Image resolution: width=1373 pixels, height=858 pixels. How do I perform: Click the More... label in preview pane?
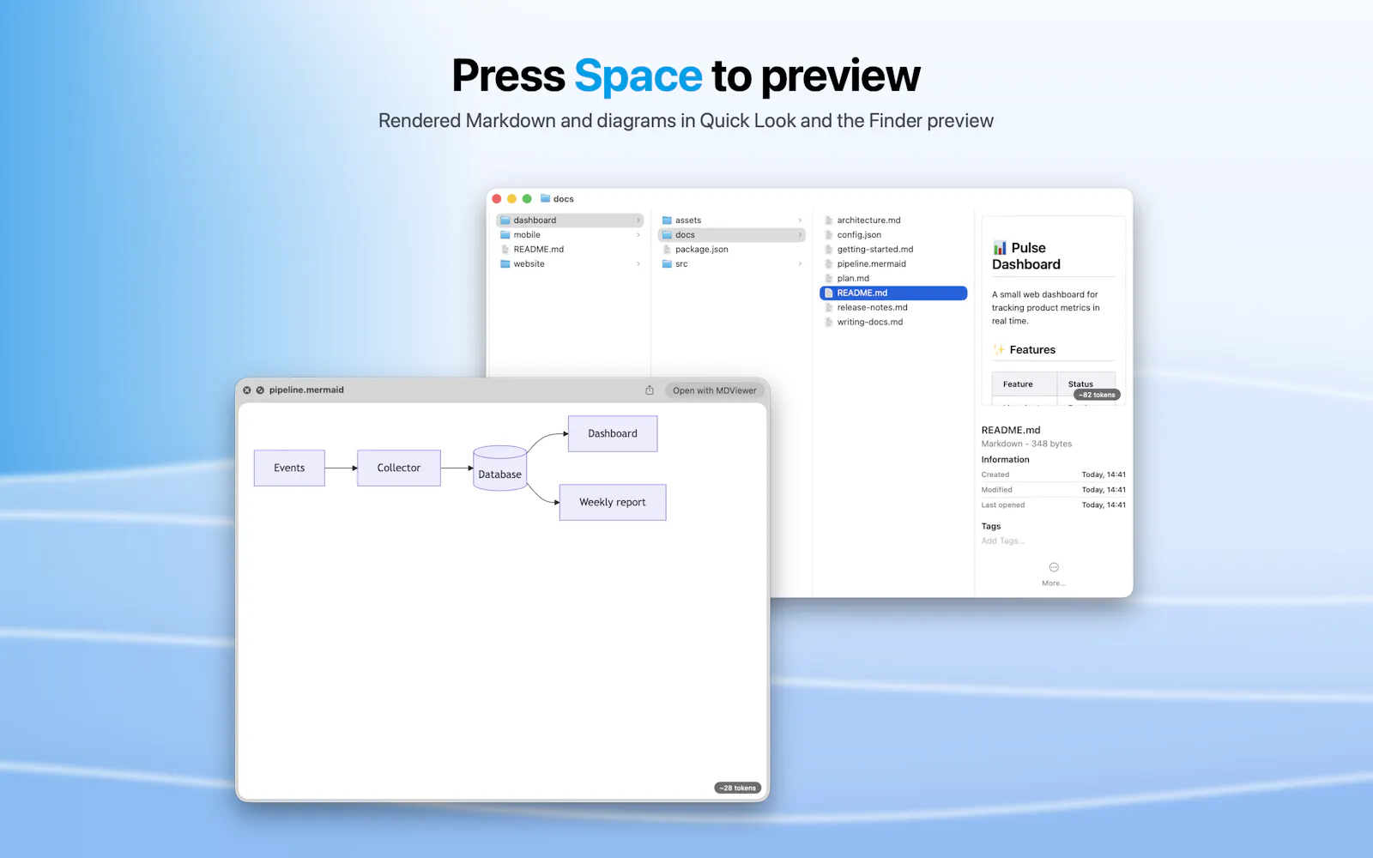click(x=1054, y=583)
